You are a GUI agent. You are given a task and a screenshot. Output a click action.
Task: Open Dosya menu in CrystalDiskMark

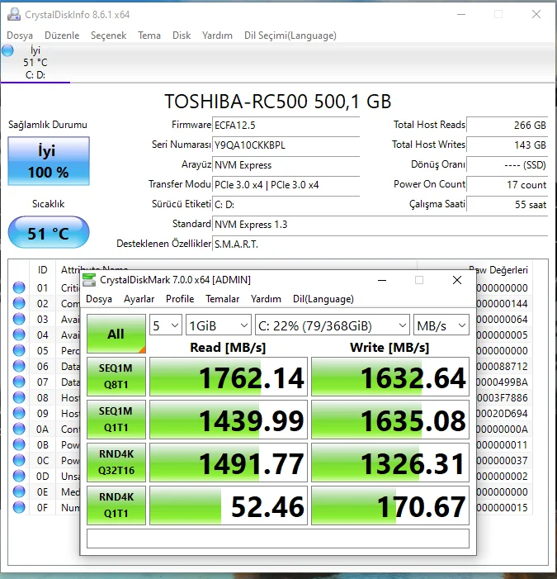pos(99,299)
